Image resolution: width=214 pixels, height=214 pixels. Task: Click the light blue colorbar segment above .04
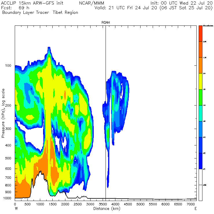(200, 129)
